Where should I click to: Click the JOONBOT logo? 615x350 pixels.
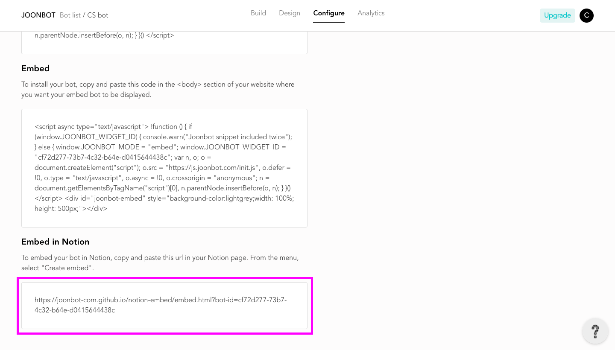(38, 15)
